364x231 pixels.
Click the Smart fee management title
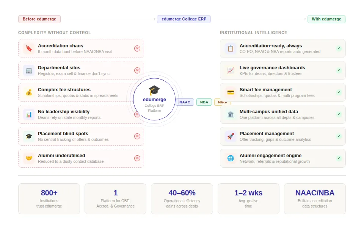tap(266, 90)
